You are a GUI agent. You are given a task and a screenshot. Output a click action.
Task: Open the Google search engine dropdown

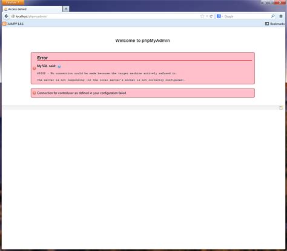point(220,16)
